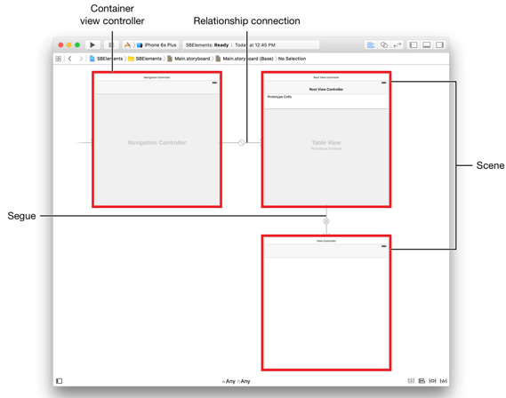Zoom the Xcode window with green button
The height and width of the screenshot is (398, 506).
pos(77,44)
